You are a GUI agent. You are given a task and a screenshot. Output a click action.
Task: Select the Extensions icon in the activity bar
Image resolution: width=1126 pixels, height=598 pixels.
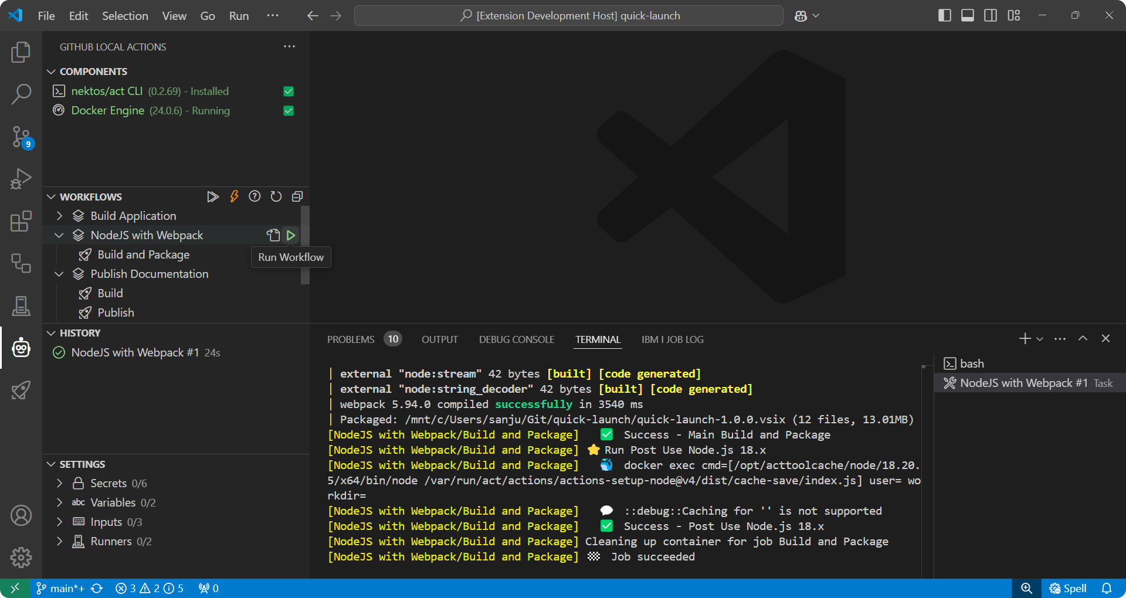[x=21, y=222]
